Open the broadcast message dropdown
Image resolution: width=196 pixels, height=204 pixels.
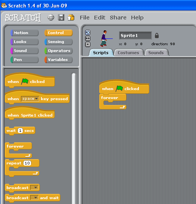[x=34, y=188]
